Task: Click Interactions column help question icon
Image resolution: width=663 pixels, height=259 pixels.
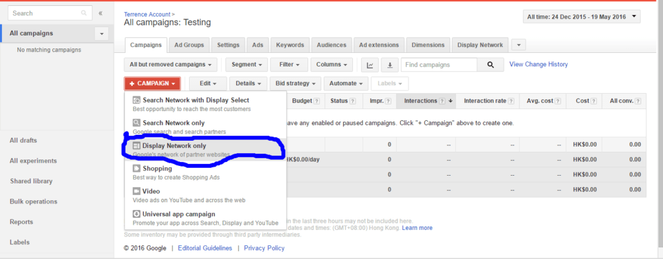Action: click(442, 101)
